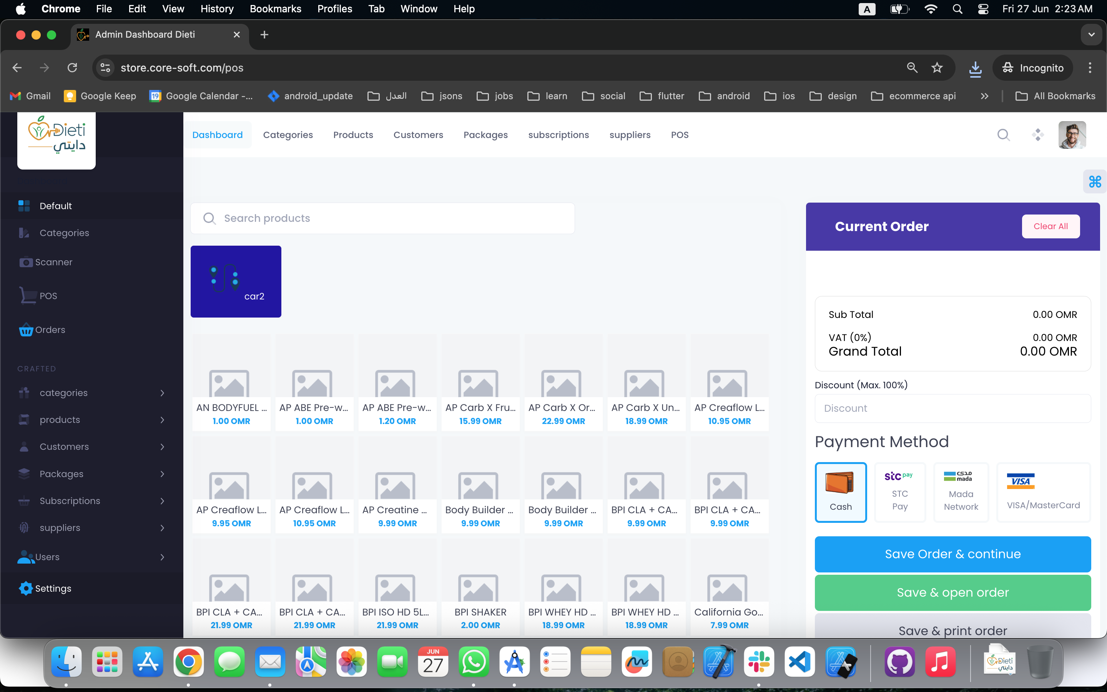Open POS in the top navigation
The width and height of the screenshot is (1107, 692).
[x=679, y=135]
